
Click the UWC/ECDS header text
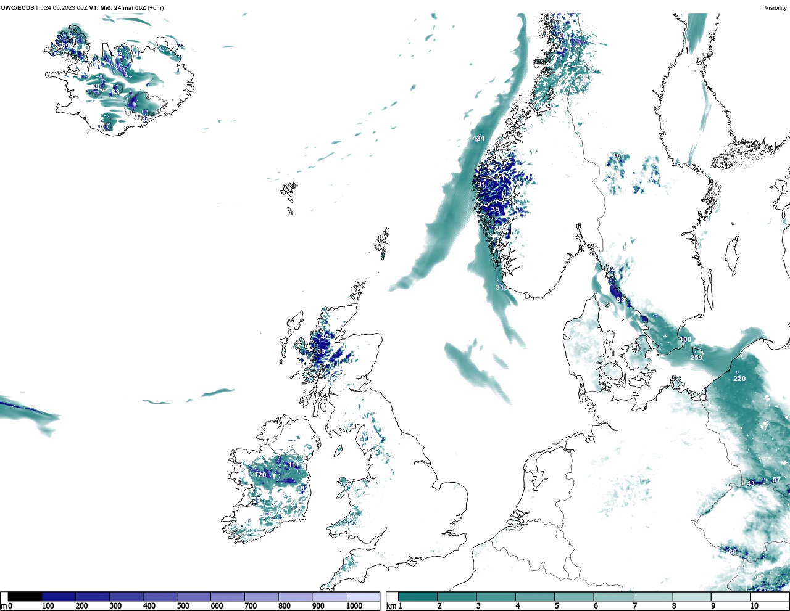coord(17,8)
